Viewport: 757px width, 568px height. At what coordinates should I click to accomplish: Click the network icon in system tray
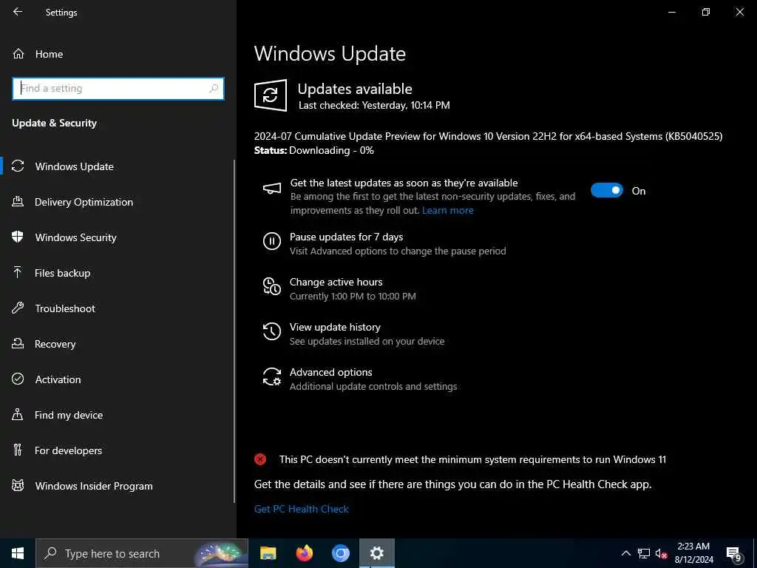coord(644,553)
